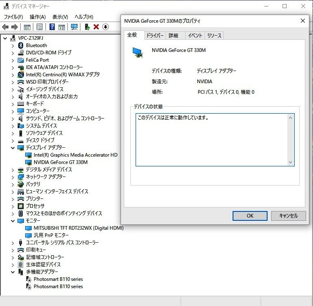Click the disable device down-arrow icon
Viewport: 313px width, 306px height.
pyautogui.click(x=106, y=27)
